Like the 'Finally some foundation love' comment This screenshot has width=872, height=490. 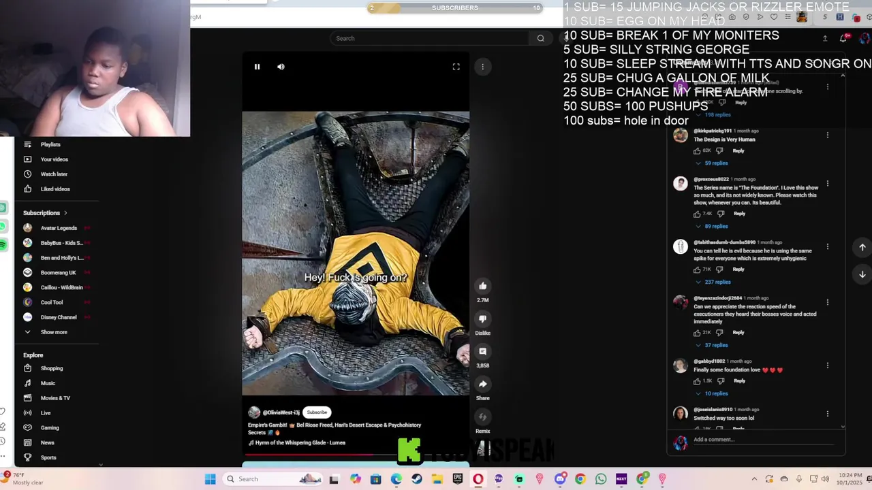[697, 381]
